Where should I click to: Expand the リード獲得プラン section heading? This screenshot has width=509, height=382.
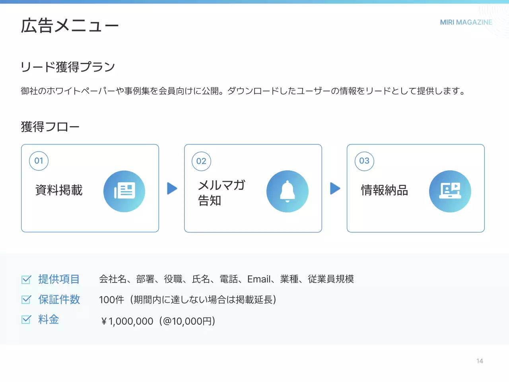pos(68,67)
